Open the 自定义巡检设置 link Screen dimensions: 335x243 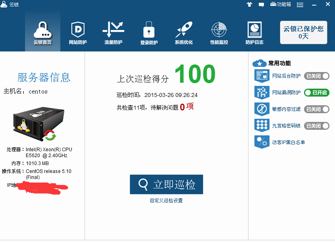166,201
